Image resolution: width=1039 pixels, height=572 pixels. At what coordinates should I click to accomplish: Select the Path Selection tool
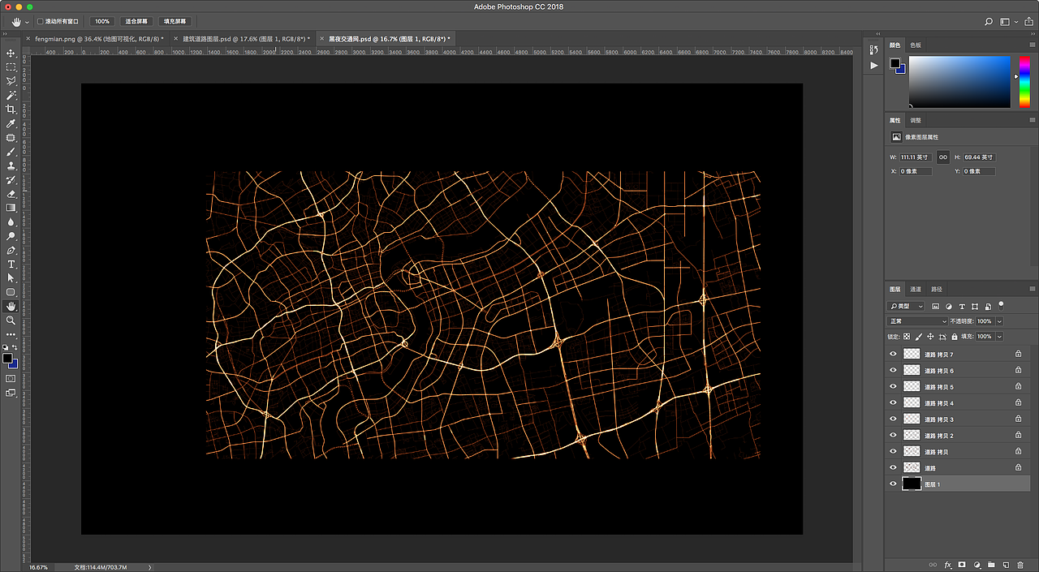11,278
